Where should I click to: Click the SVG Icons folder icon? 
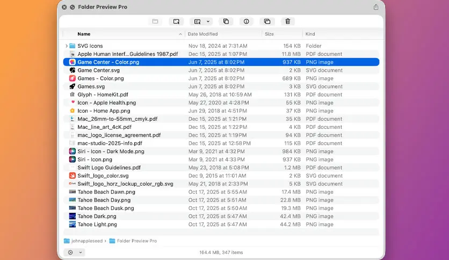[73, 46]
